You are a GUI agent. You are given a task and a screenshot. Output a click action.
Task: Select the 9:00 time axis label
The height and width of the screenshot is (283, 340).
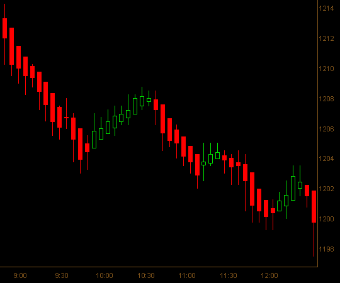pos(20,275)
